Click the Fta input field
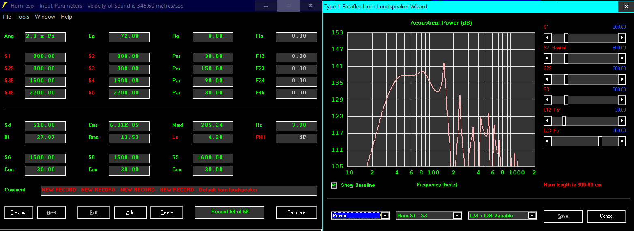The width and height of the screenshot is (634, 231). pos(296,37)
